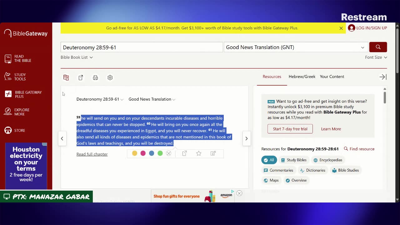Open Bible Gateway Plus sidebar item
This screenshot has height=225, width=400.
[x=23, y=94]
